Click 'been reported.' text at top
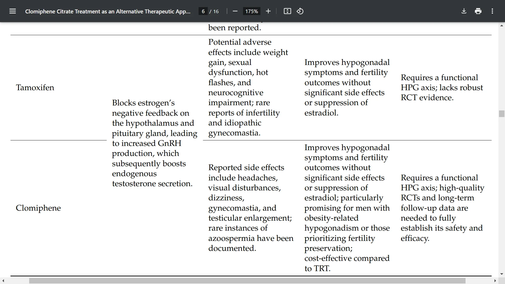Screen dimensions: 505x284 (235, 28)
